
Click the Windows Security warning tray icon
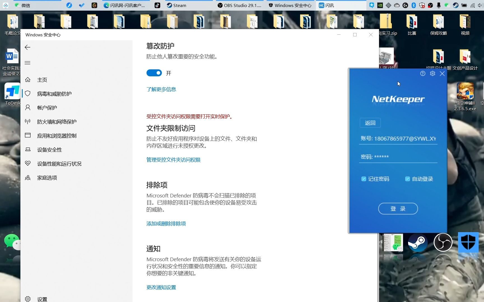pyautogui.click(x=422, y=5)
